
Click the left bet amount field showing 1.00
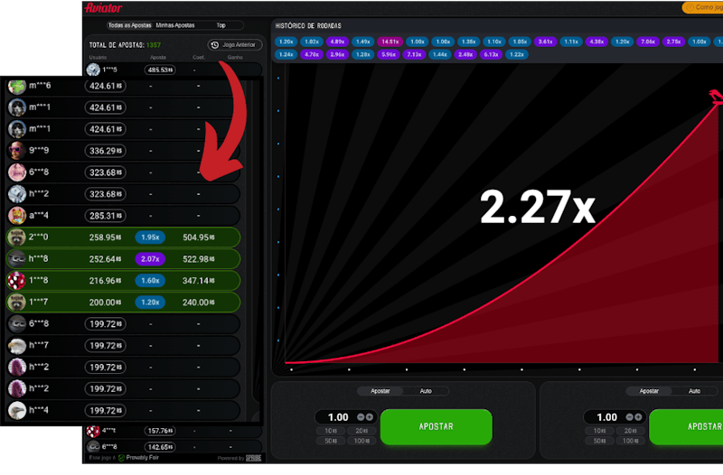pos(338,417)
